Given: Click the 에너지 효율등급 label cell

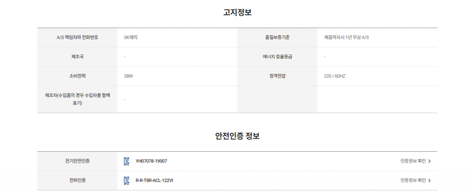Looking at the screenshot, I should [x=277, y=57].
